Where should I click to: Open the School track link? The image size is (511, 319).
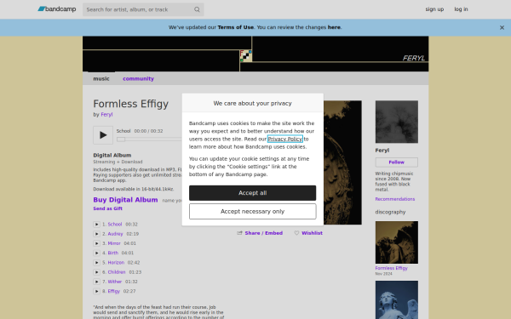click(x=115, y=225)
